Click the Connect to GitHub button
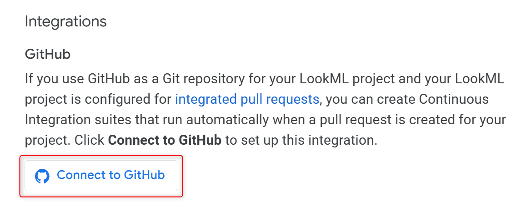The height and width of the screenshot is (208, 521). click(x=101, y=176)
